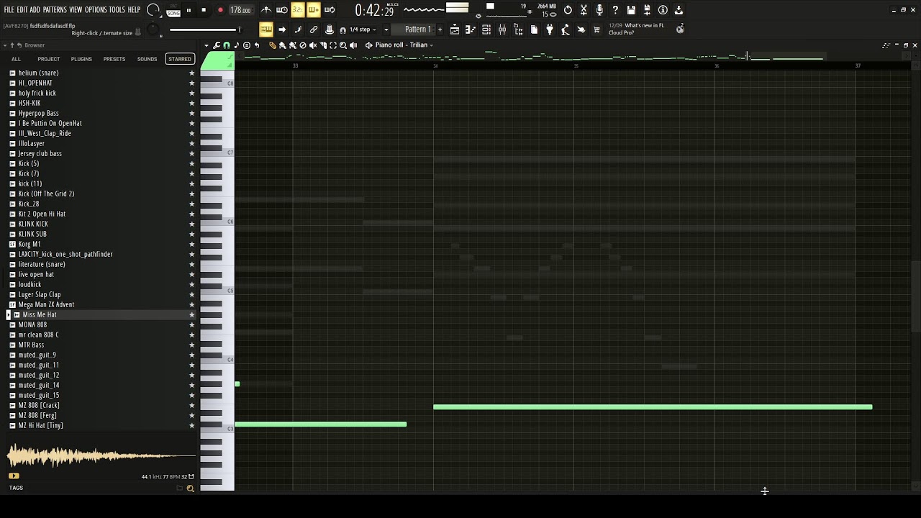The width and height of the screenshot is (921, 518).
Task: Unstar the Jersey club bass item
Action: pos(191,153)
